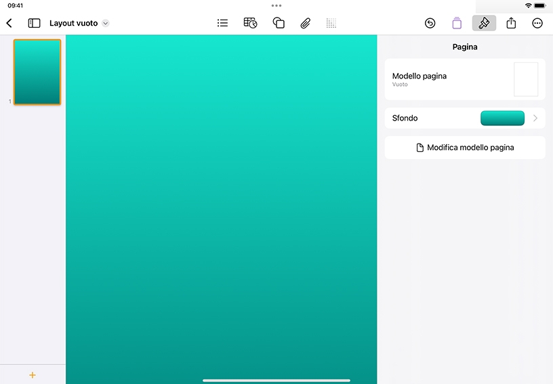Open the Layout vuoto title dropdown
553x384 pixels.
coord(106,23)
